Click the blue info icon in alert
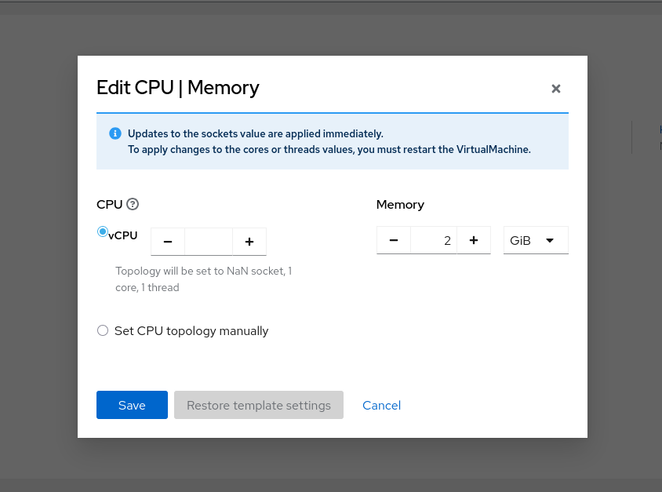The image size is (662, 492). 115,133
